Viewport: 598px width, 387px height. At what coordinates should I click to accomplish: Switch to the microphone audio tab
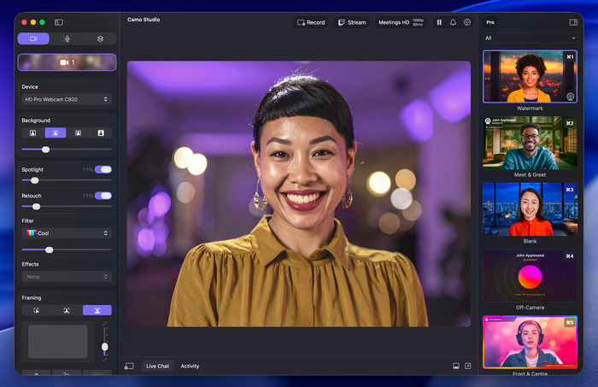(67, 38)
